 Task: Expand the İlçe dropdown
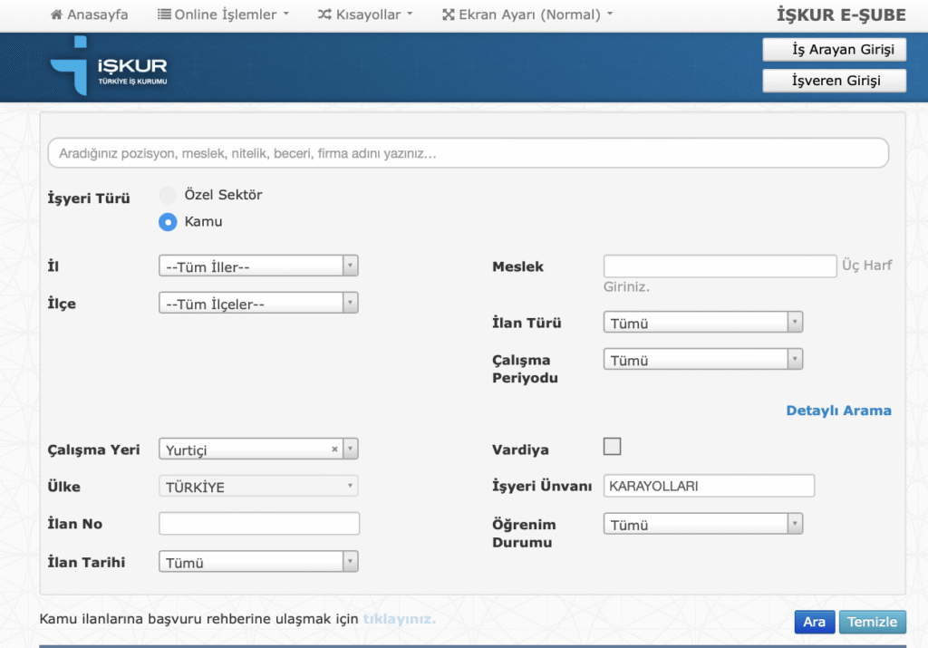click(x=258, y=304)
